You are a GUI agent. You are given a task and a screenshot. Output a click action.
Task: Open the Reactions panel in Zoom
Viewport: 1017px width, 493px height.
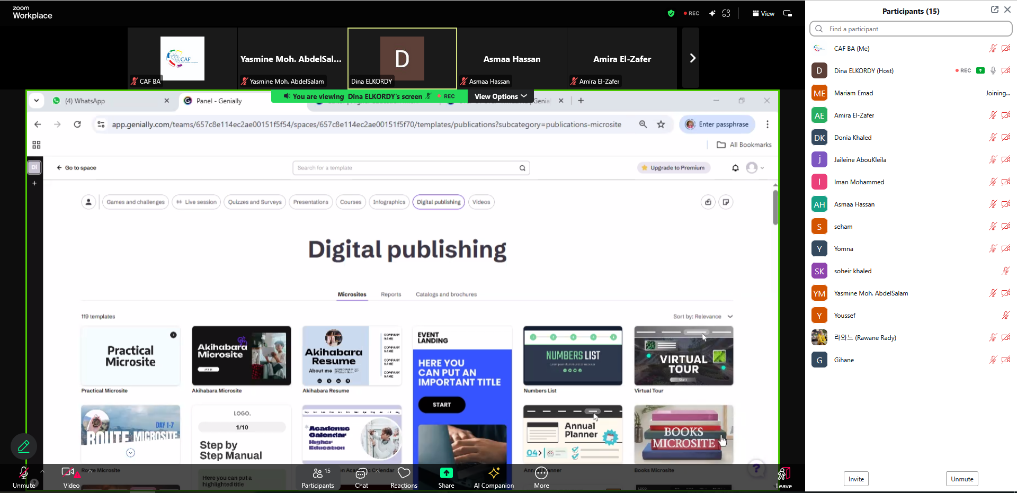pos(404,477)
